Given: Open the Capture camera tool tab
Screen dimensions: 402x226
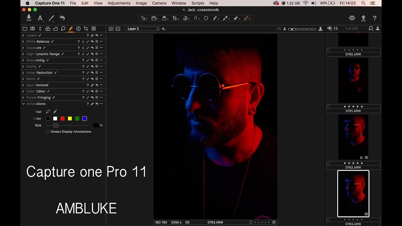Looking at the screenshot, I should 32,29.
